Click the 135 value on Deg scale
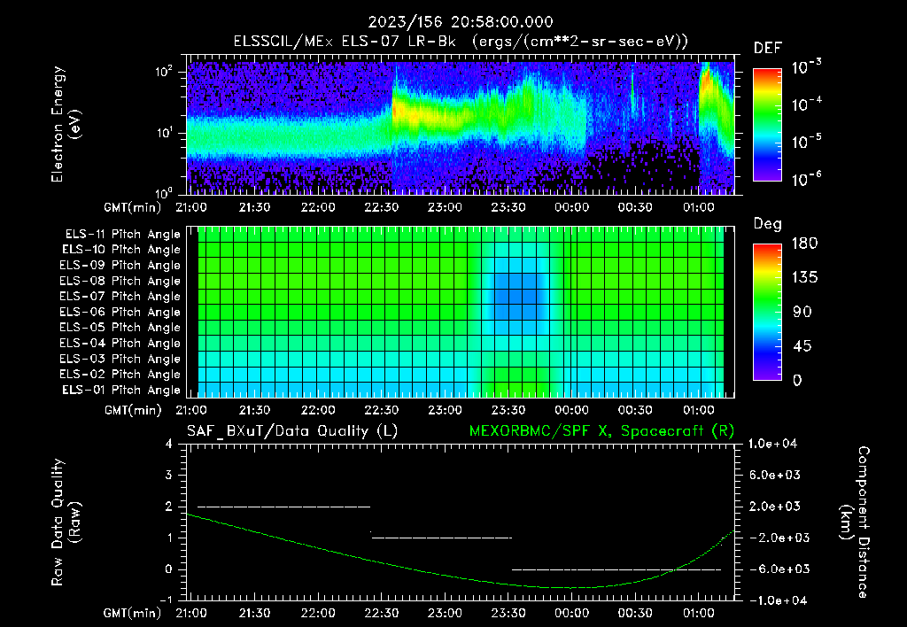Viewport: 907px width, 627px height. tap(804, 278)
